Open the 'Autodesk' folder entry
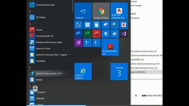Screen dimensions: 189x106 [50, 61]
